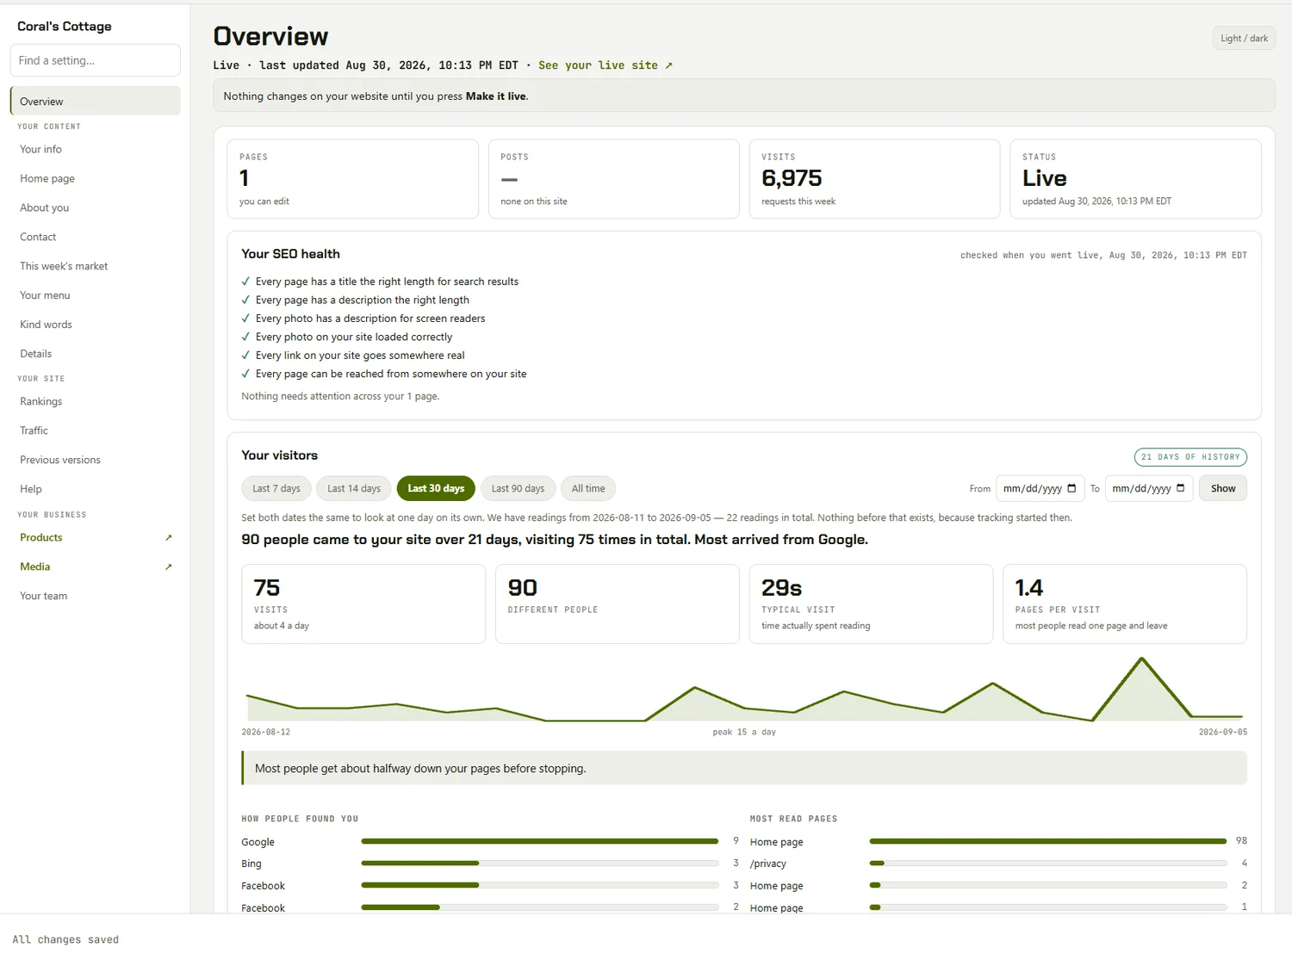Click the "Bing" referrer row label
This screenshot has width=1292, height=966.
coord(252,864)
